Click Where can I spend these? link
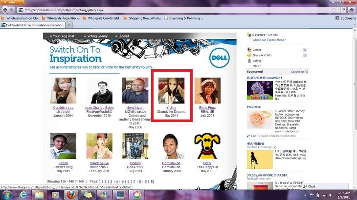The height and width of the screenshot is (200, 357). click(269, 40)
